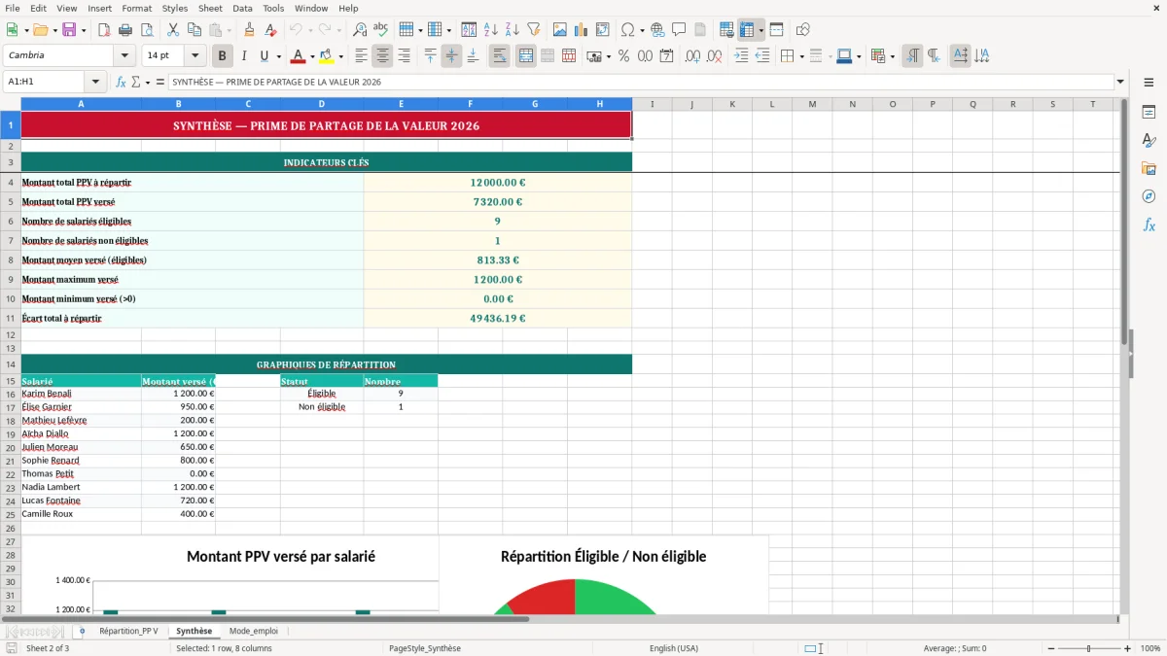The width and height of the screenshot is (1167, 656).
Task: Click the Increase Indent icon
Action: point(741,56)
